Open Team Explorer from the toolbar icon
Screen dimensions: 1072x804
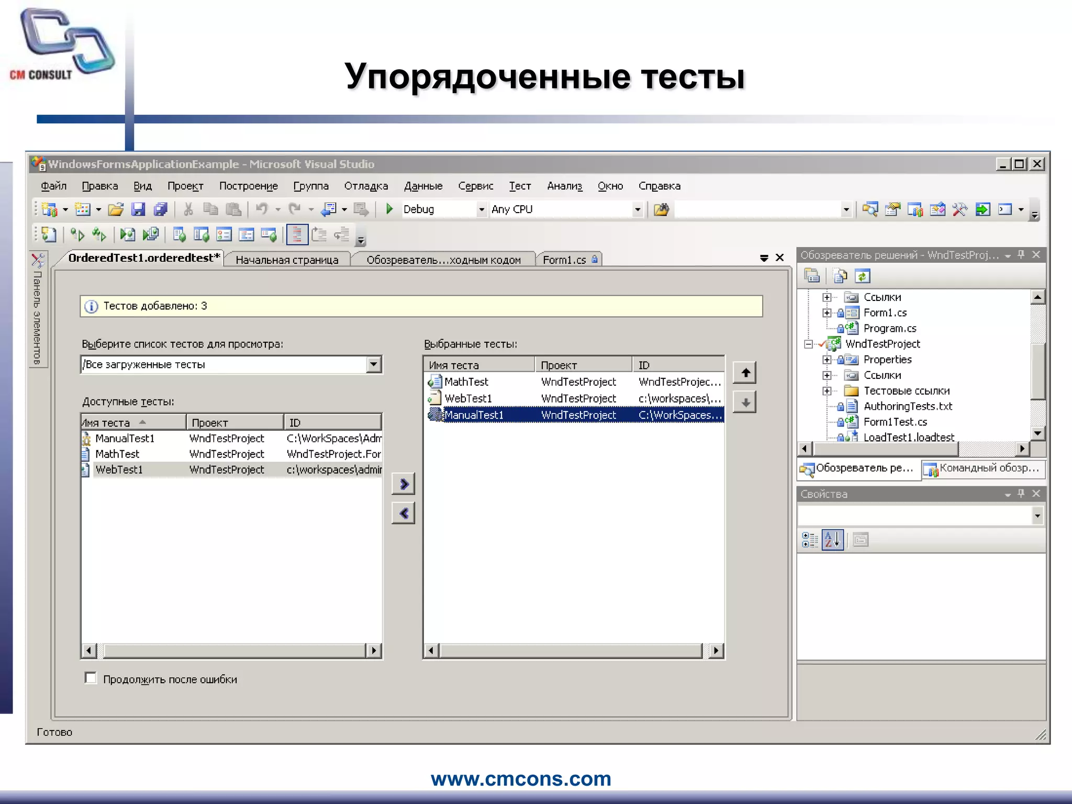click(915, 210)
